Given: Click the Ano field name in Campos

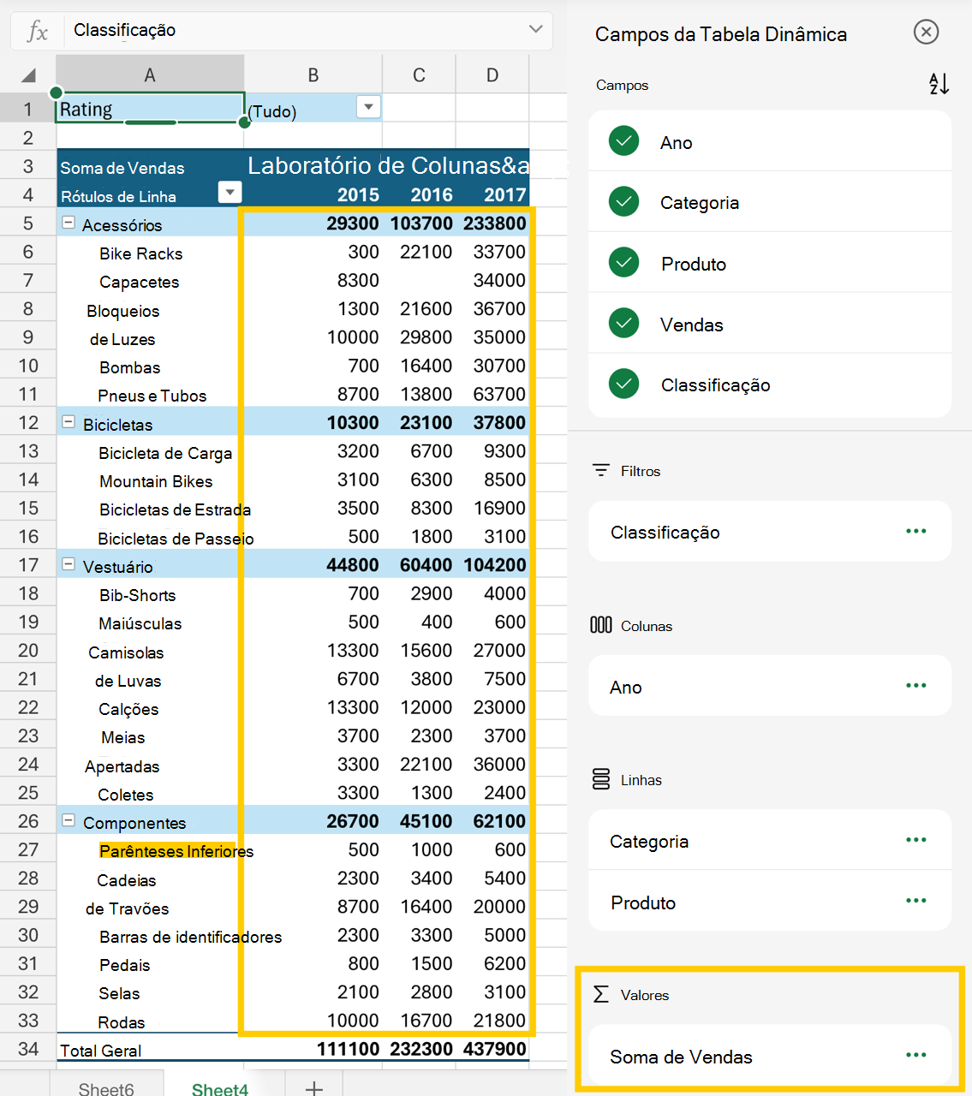Looking at the screenshot, I should point(676,143).
